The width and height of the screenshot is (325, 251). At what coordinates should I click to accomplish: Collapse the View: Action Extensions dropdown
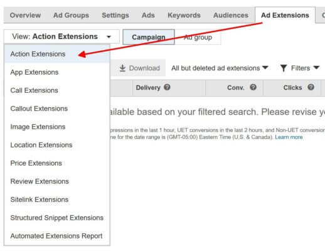[61, 36]
